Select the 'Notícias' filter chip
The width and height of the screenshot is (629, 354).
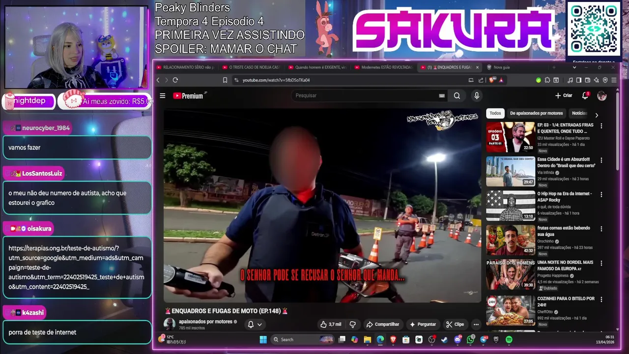(579, 114)
